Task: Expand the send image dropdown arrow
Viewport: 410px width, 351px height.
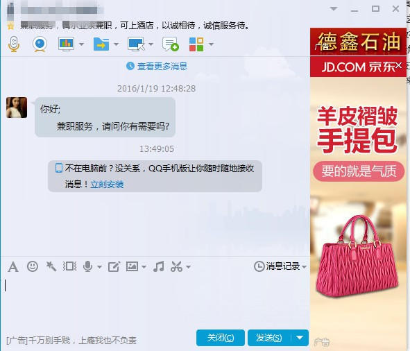Action: pos(144,267)
